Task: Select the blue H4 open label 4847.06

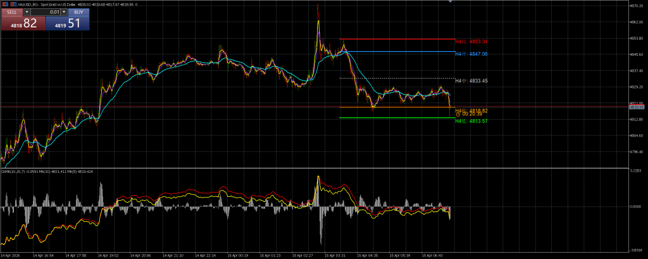Action: coord(471,54)
